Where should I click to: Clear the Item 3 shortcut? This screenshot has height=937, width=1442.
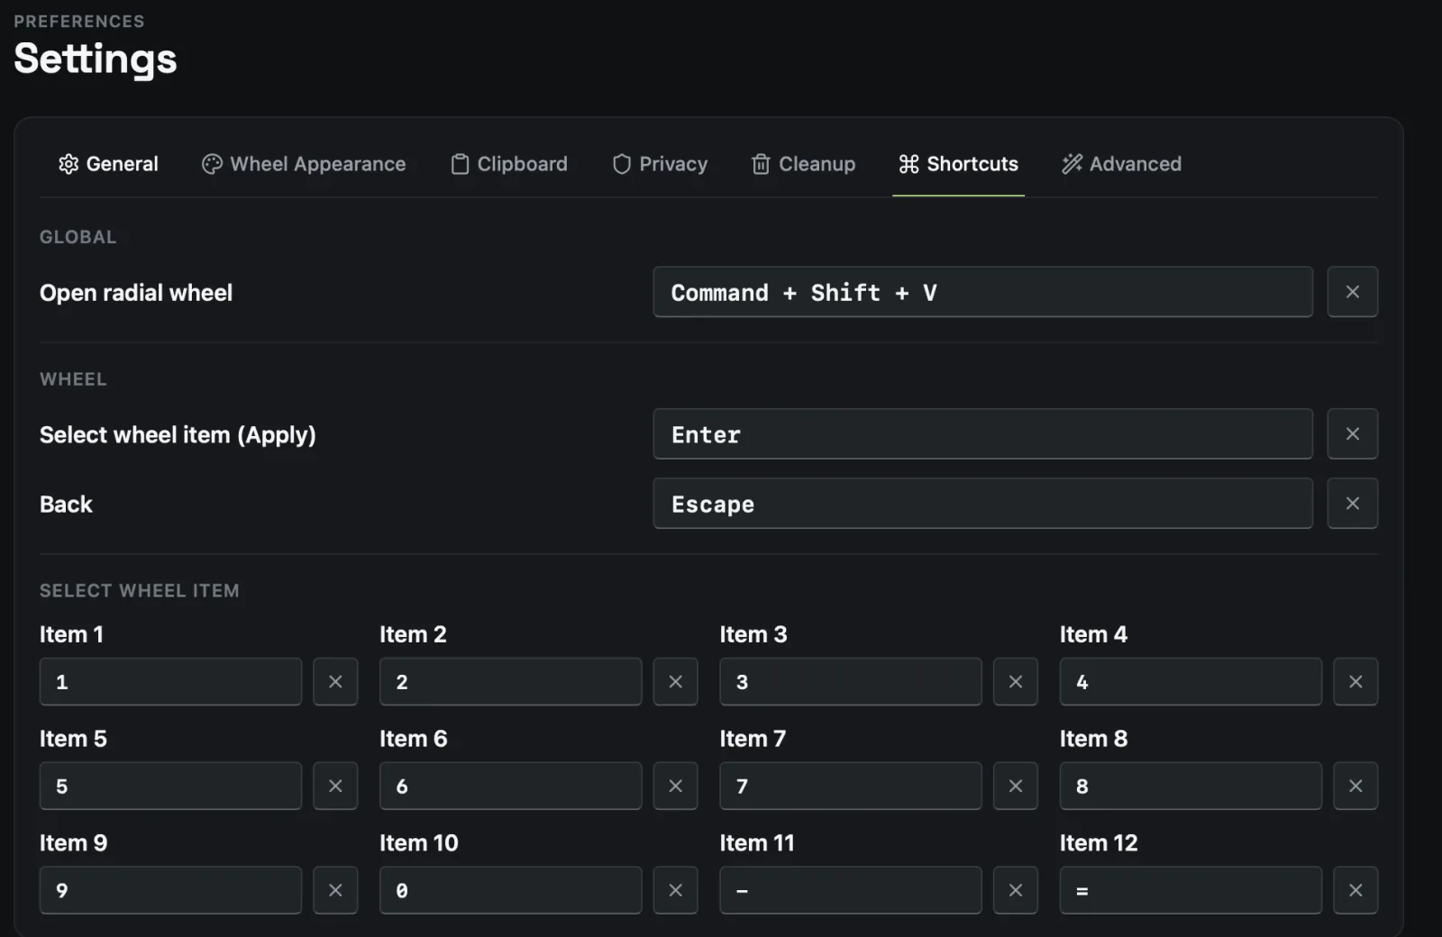1016,682
